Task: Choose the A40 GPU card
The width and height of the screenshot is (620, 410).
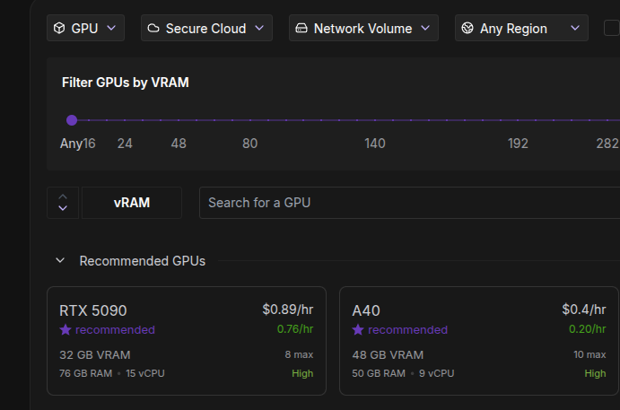Action: pyautogui.click(x=478, y=341)
